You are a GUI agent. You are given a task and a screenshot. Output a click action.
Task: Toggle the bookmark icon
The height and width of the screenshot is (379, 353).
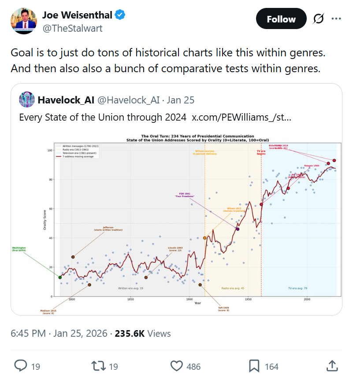pos(254,366)
